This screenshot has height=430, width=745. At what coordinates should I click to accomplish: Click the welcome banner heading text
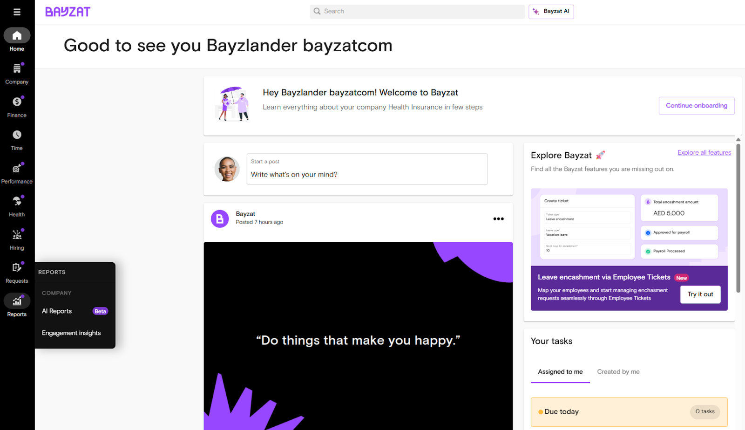(360, 93)
